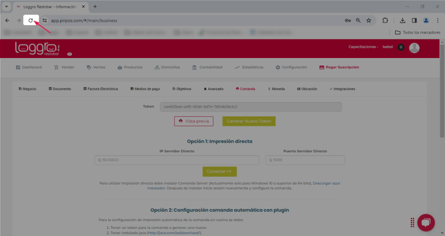Screen dimensions: 445x236
Task: Open the Descargar aquí instalador link
Action: pyautogui.click(x=243, y=186)
